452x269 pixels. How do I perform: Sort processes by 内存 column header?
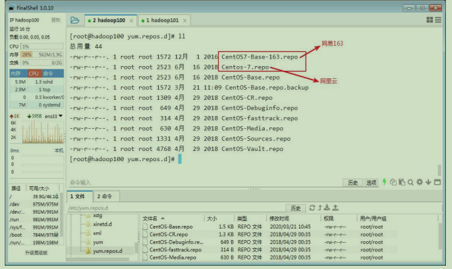pos(18,73)
